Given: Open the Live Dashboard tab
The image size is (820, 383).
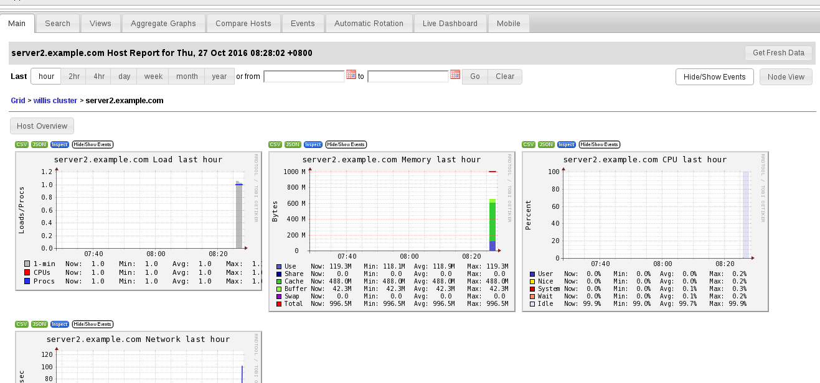Looking at the screenshot, I should click(x=450, y=24).
